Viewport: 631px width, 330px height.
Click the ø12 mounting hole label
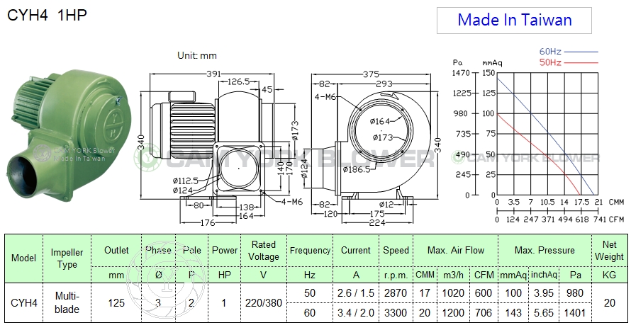(x=386, y=204)
